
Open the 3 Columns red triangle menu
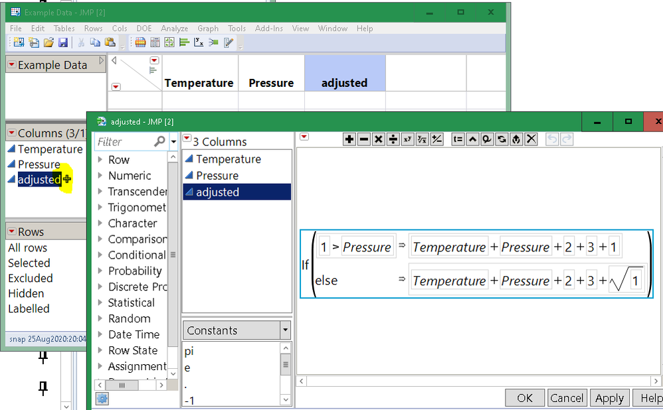click(x=187, y=137)
